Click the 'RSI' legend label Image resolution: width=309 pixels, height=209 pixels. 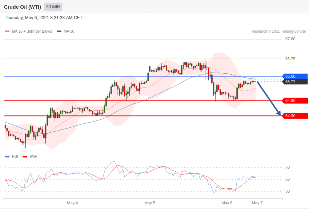coord(15,156)
